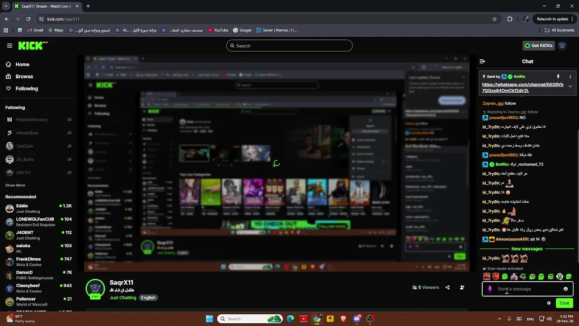Insert the first face emote in quick emotes
The image size is (579, 326).
[x=487, y=277]
